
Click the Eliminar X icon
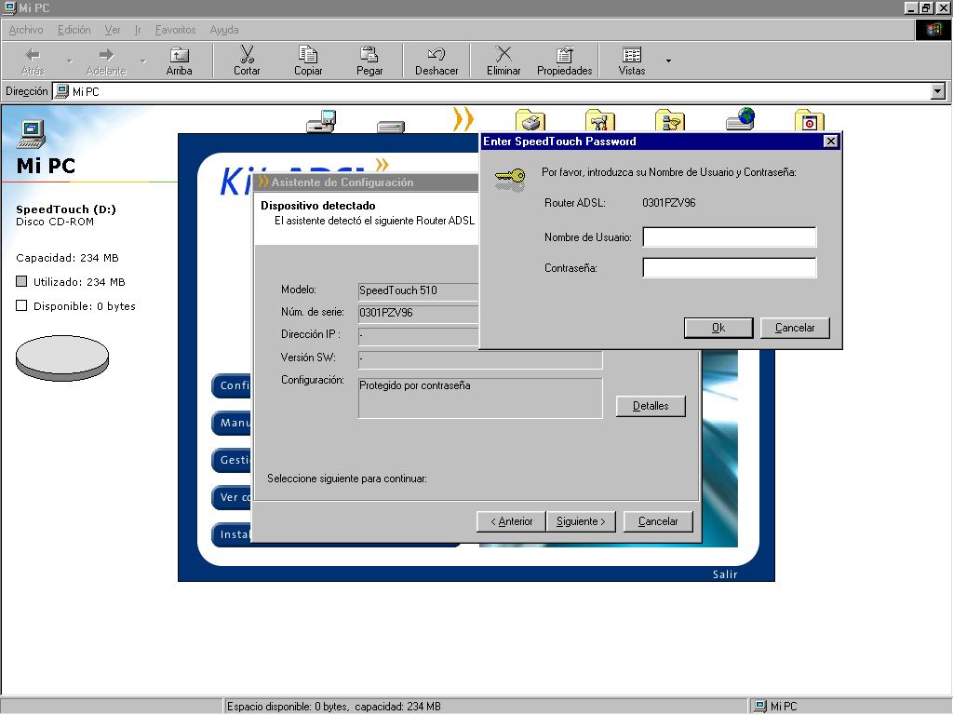click(x=503, y=54)
